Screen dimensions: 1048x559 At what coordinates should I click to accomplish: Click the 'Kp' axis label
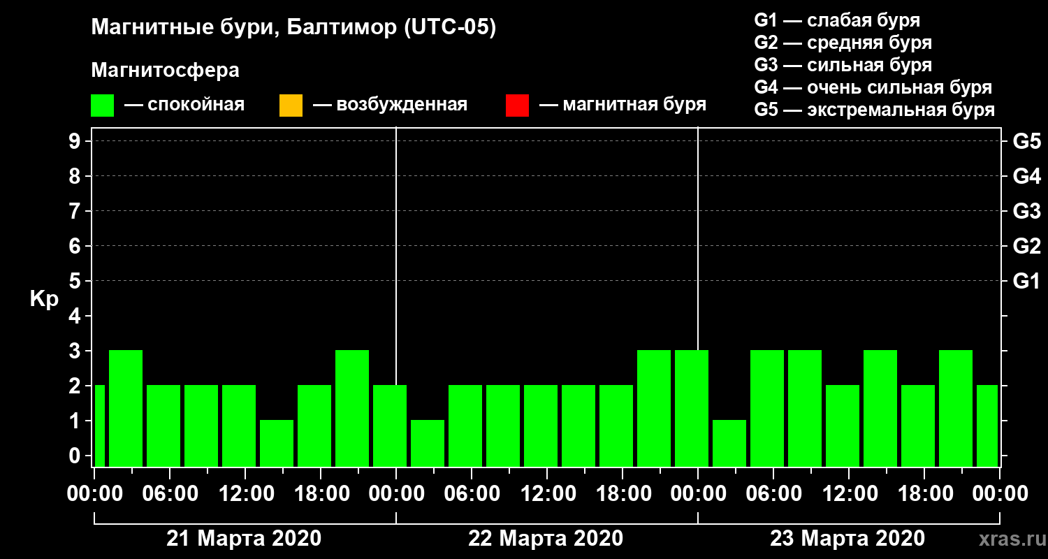pyautogui.click(x=44, y=299)
